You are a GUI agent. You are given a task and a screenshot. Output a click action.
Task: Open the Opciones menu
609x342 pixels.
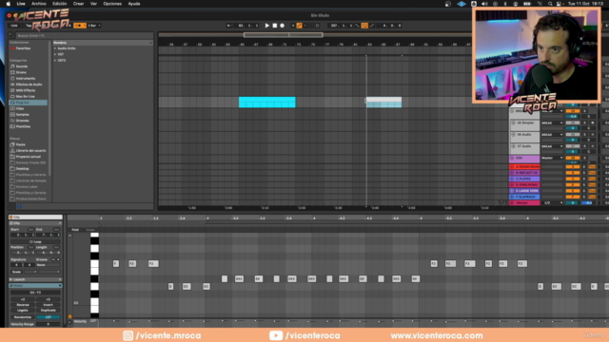click(112, 4)
